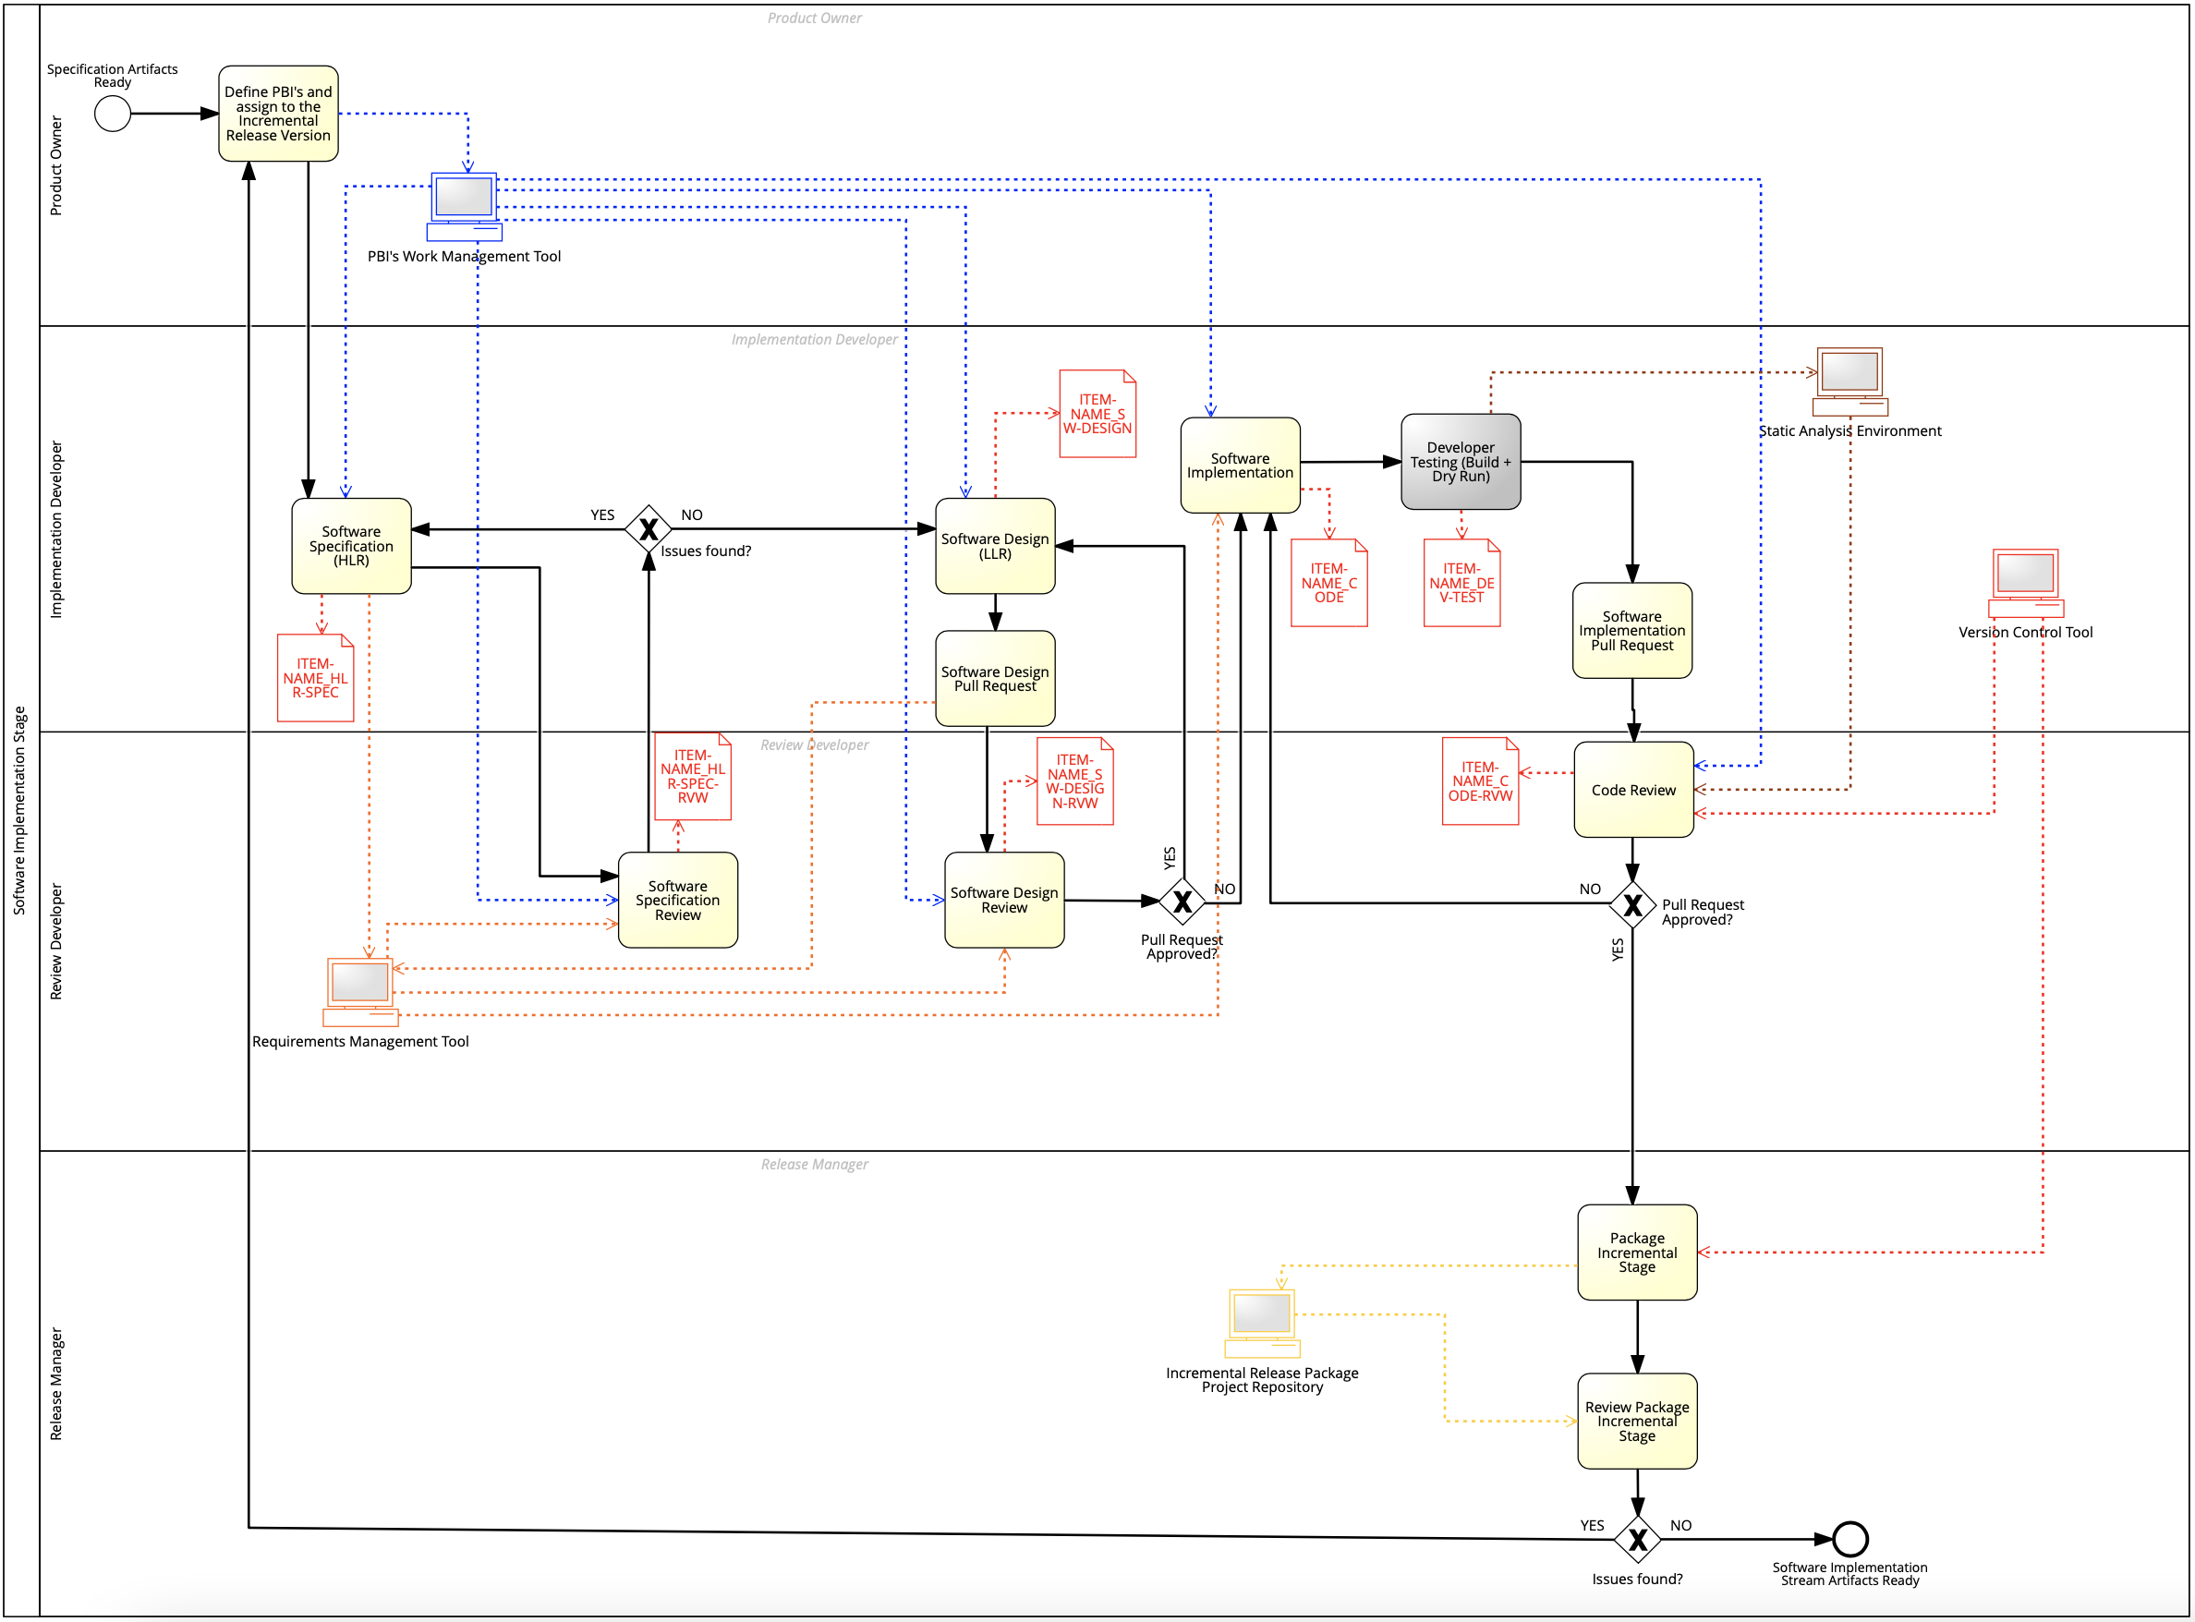2195x1622 pixels.
Task: Select the ITEM-NAME_CODE document icon
Action: pos(1328,582)
